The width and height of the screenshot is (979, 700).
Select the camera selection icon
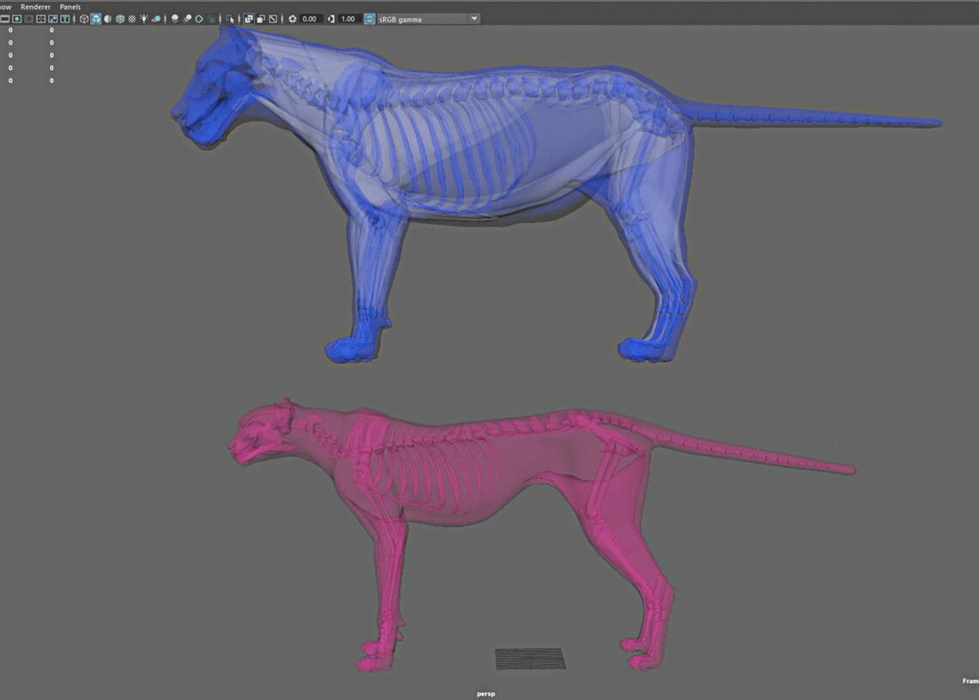[5, 18]
